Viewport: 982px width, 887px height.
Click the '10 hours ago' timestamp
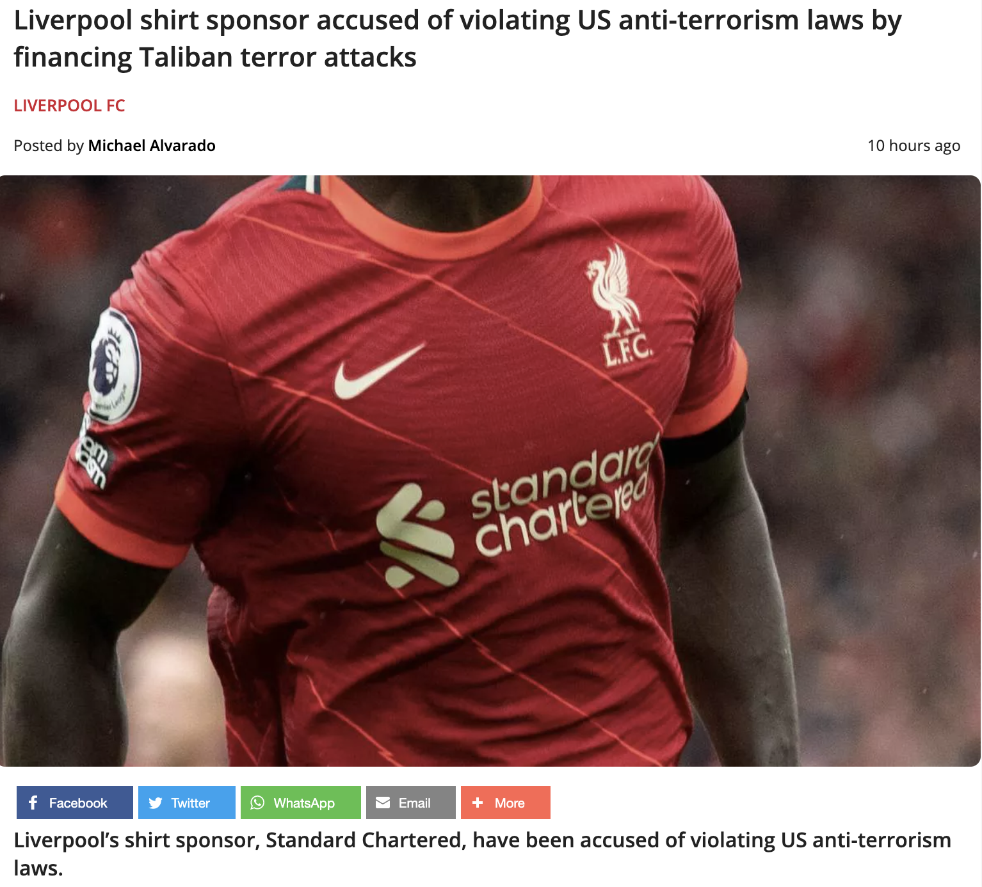click(x=914, y=146)
